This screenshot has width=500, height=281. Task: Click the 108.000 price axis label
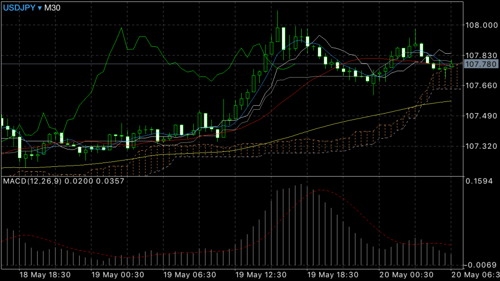(481, 25)
